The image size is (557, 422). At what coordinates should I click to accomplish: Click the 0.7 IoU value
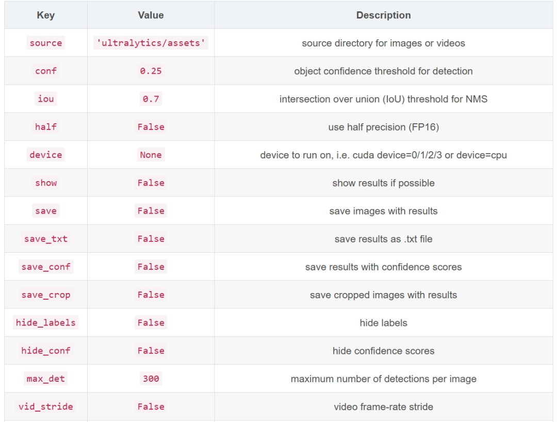click(x=151, y=99)
